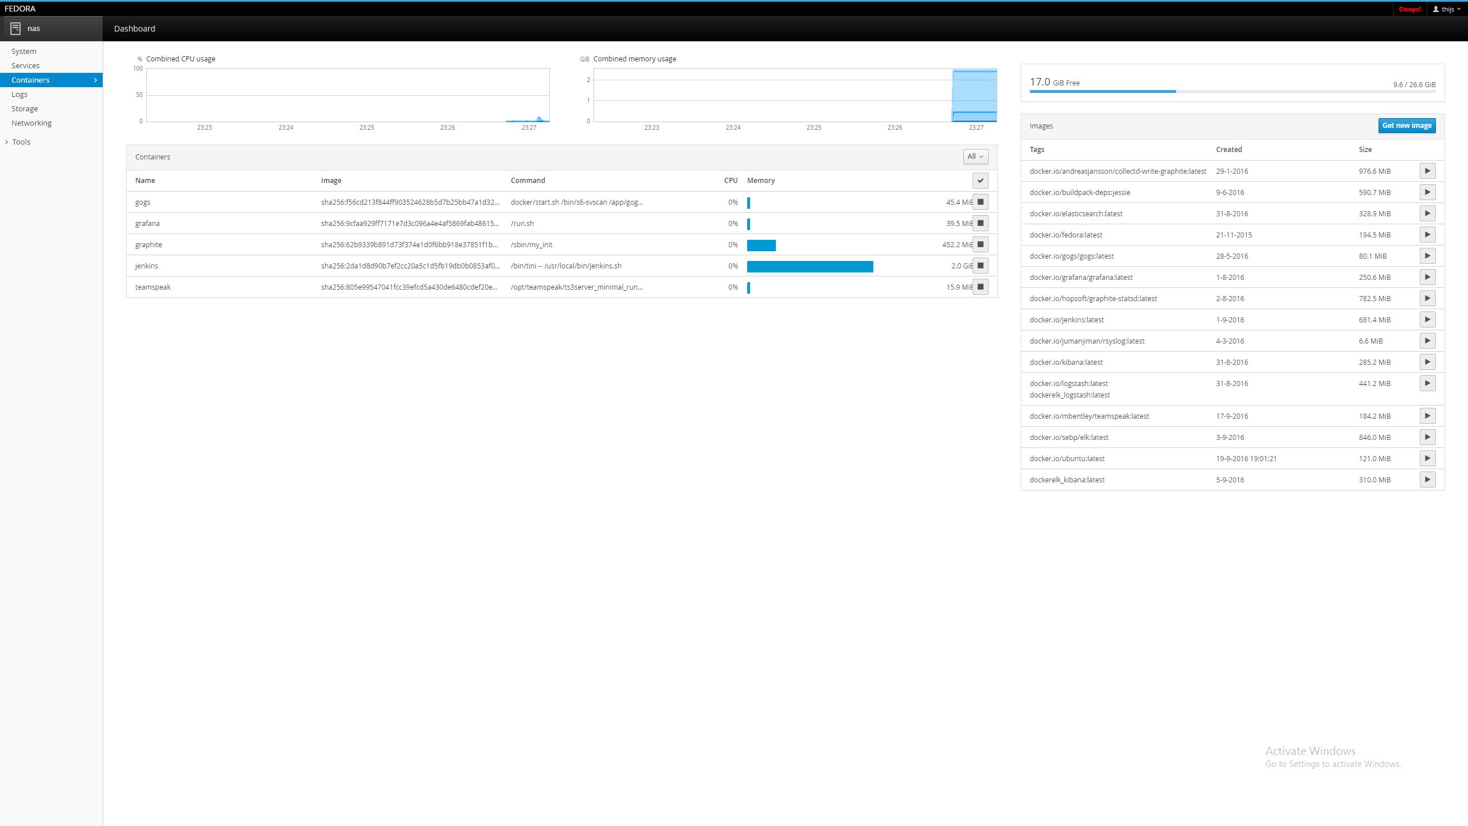Toggle the containers edit checkmark button
Viewport: 1468px width, 826px height.
tap(981, 181)
